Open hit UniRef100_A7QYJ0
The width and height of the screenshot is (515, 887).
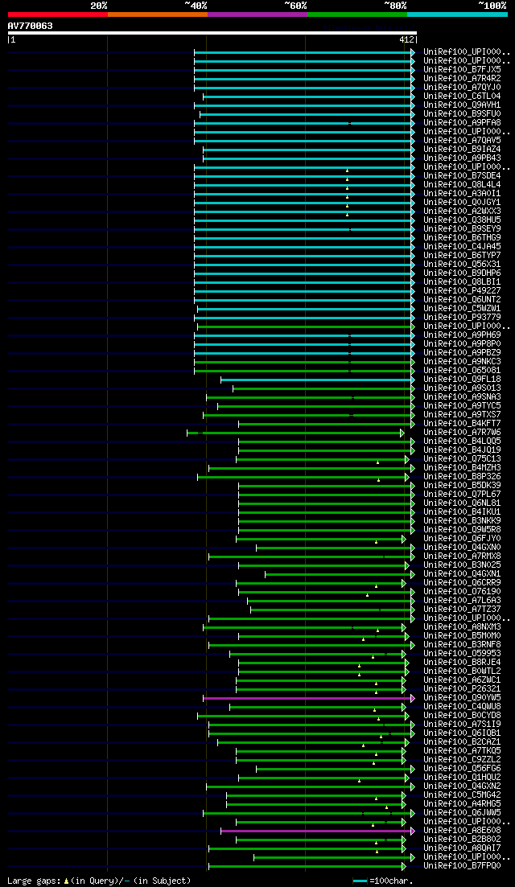462,87
